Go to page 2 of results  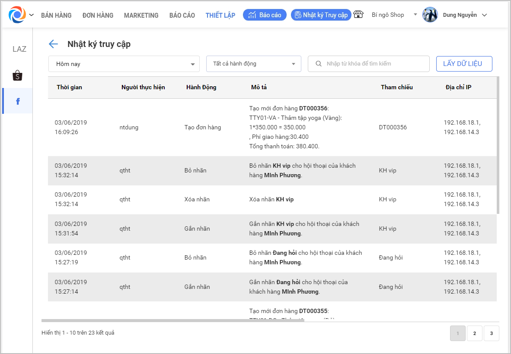point(474,333)
